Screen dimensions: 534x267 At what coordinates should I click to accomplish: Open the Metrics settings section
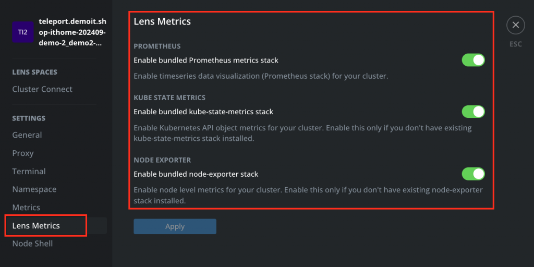tap(26, 208)
